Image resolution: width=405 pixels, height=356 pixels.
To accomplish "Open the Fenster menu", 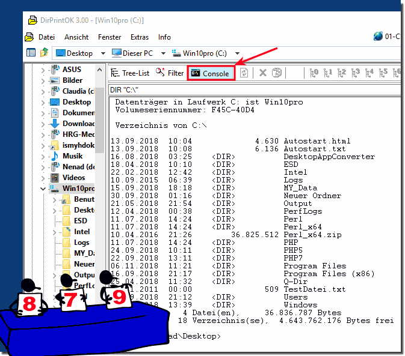I will point(110,37).
